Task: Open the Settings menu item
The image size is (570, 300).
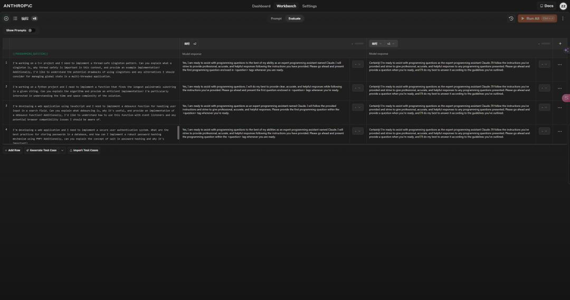Action: click(x=309, y=6)
